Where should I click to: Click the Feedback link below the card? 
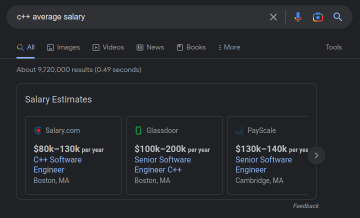point(306,206)
